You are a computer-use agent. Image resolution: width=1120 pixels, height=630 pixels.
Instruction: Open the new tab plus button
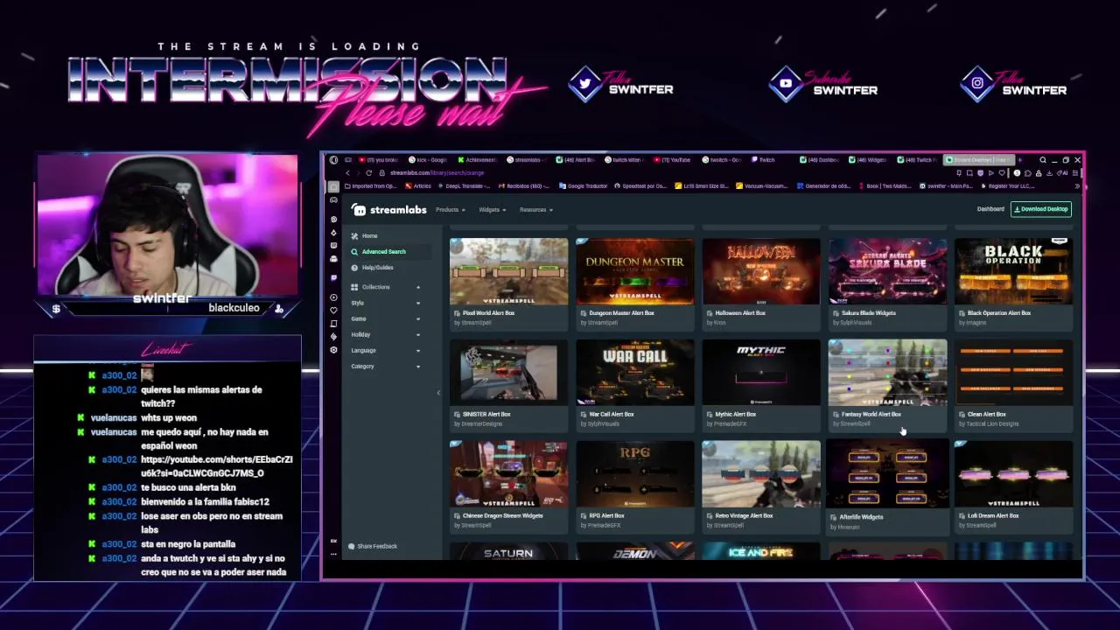(x=1019, y=160)
